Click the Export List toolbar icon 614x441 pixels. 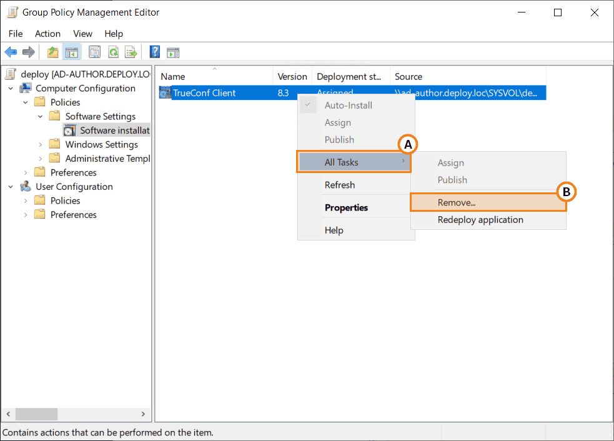pyautogui.click(x=131, y=52)
